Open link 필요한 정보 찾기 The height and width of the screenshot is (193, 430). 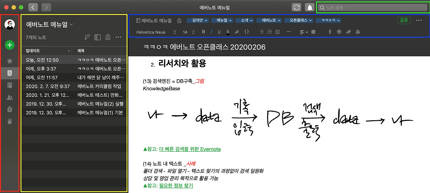[176, 186]
